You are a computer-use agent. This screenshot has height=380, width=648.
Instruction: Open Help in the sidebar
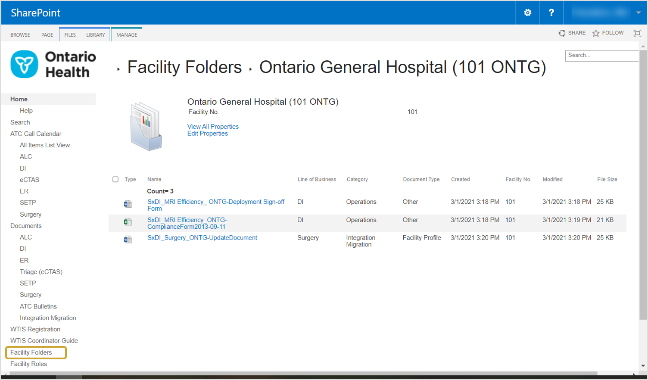coord(26,111)
